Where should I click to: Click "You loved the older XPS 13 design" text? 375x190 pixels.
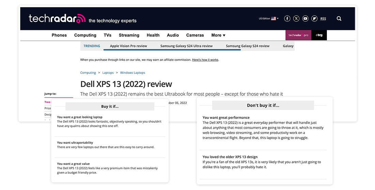230,157
